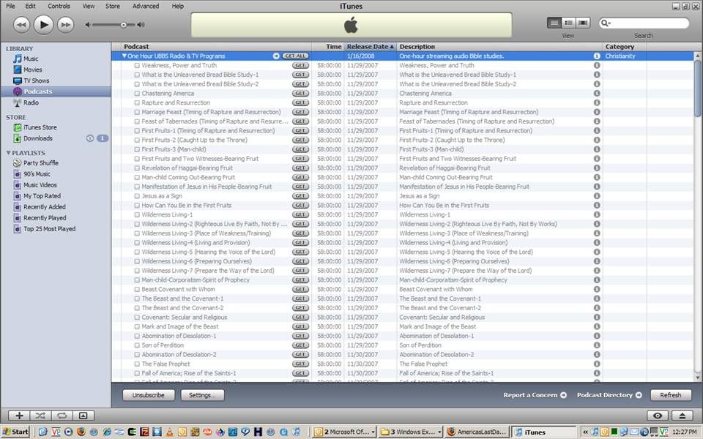Sort by the Description column header
The width and height of the screenshot is (703, 439).
click(499, 47)
